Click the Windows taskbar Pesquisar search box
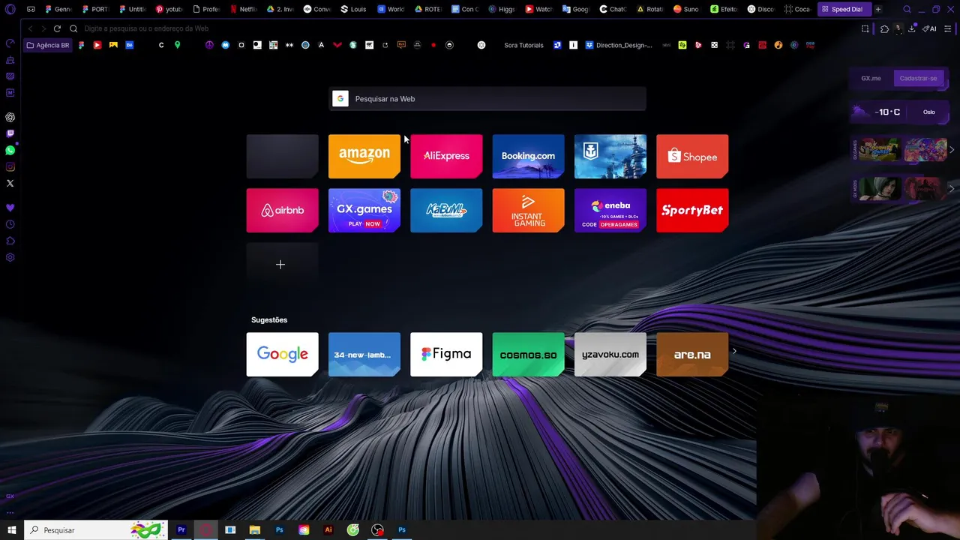960x540 pixels. pyautogui.click(x=96, y=529)
